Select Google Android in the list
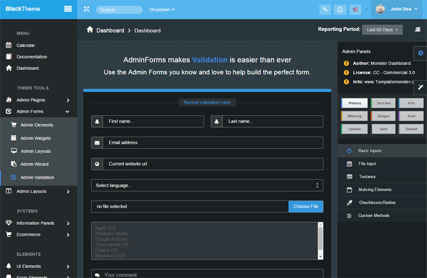The image size is (427, 278). (111, 239)
